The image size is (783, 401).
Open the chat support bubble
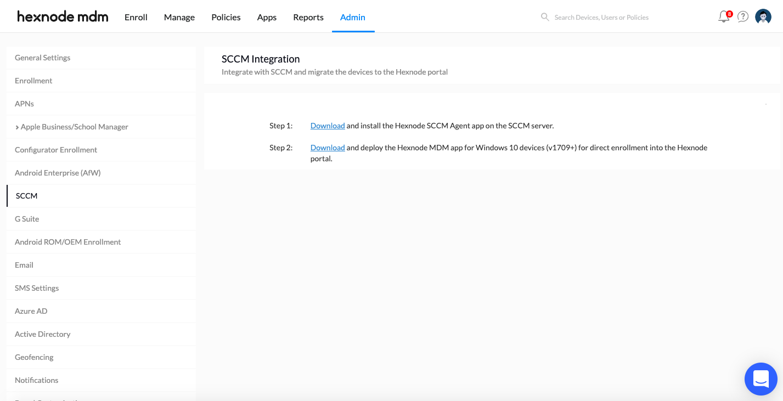pos(761,379)
